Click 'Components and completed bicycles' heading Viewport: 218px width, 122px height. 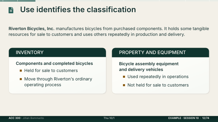[54, 63]
